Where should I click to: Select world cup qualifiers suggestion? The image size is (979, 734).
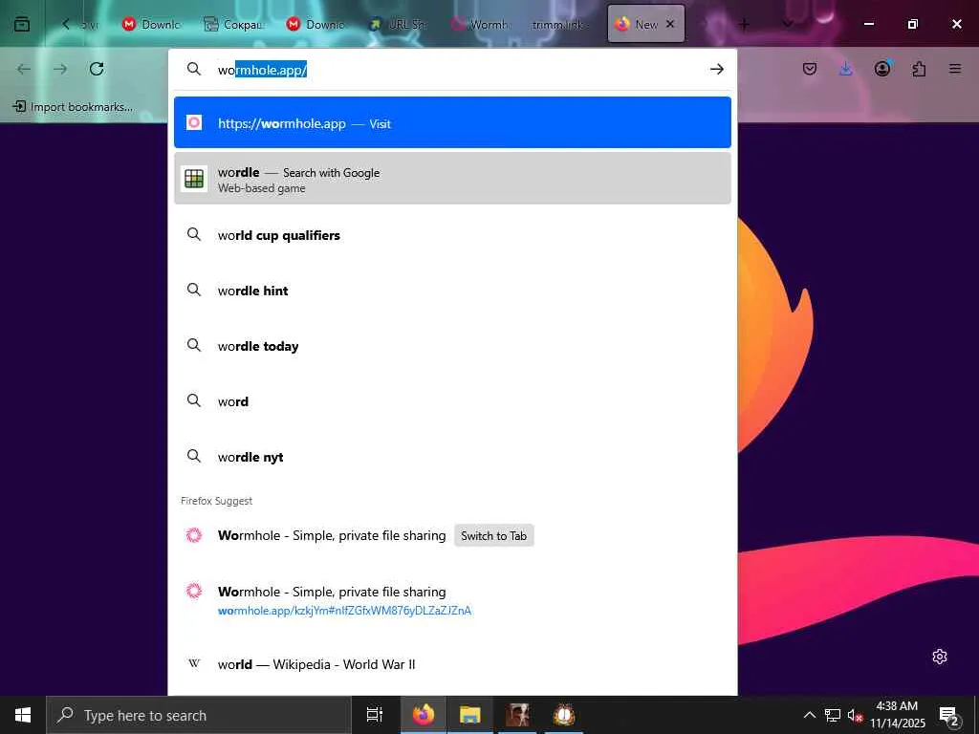coord(452,235)
